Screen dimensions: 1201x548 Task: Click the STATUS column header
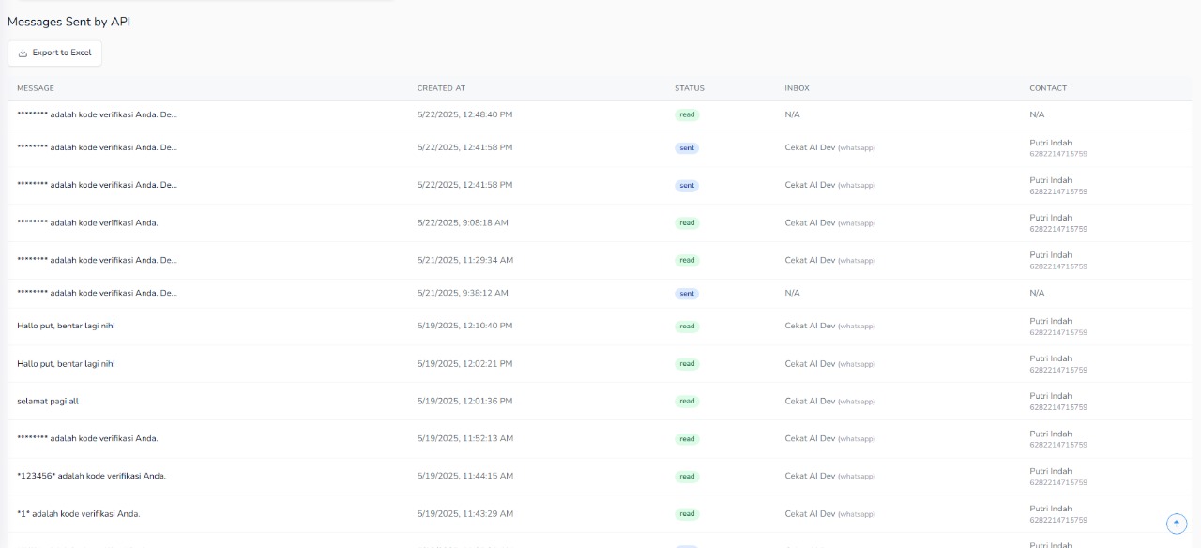(x=689, y=88)
